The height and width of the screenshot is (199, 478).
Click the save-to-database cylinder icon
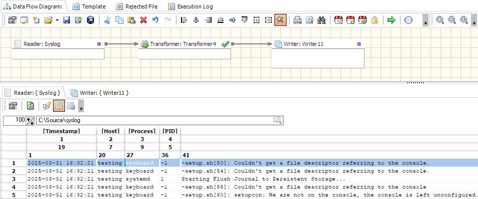click(x=90, y=20)
